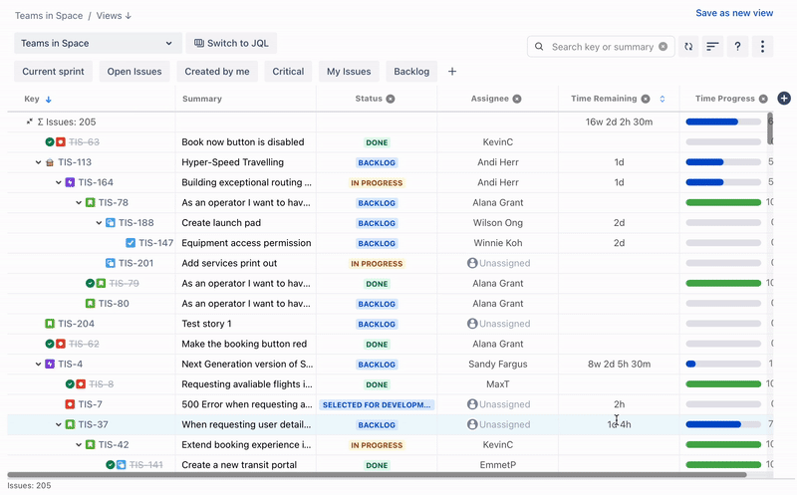Open the question mark help icon
797x495 pixels.
(x=737, y=46)
